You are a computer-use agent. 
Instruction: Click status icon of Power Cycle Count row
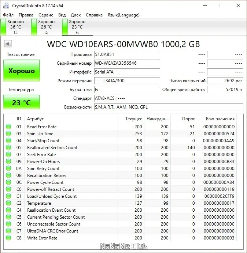coord(8,182)
